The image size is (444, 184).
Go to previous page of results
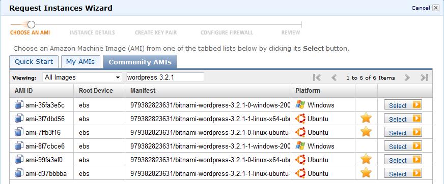click(x=334, y=78)
